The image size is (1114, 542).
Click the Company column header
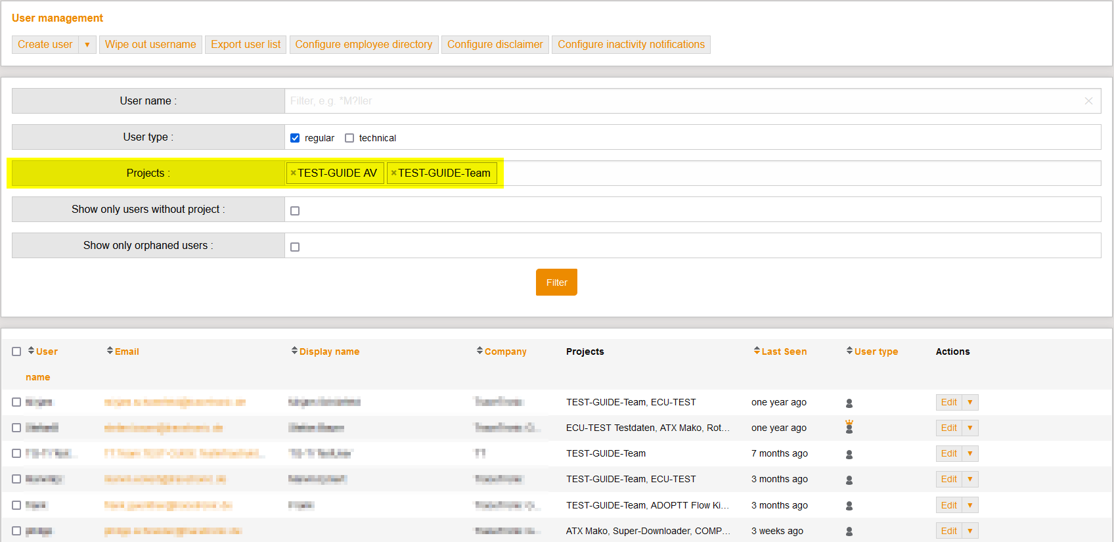point(506,351)
